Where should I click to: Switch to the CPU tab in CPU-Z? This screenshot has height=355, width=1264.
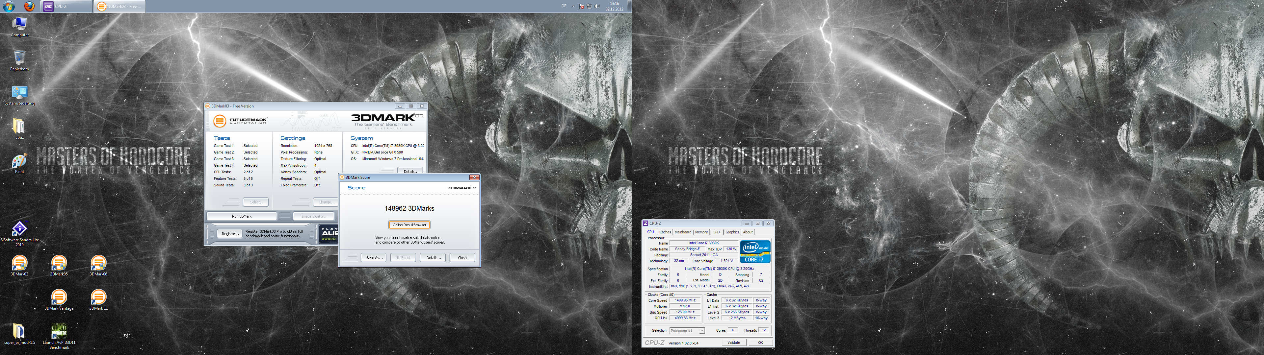(650, 232)
